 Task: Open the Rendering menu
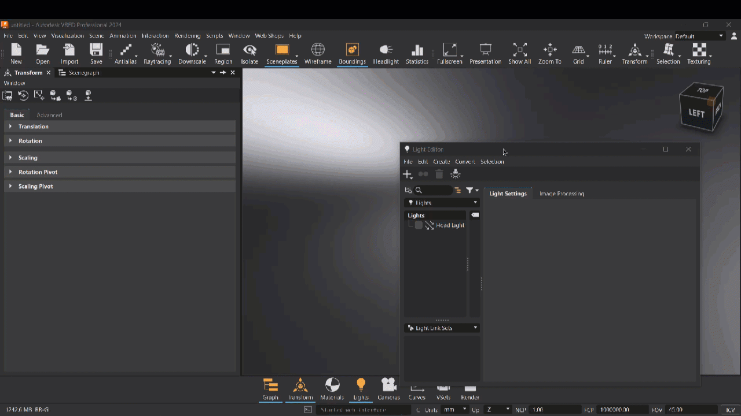click(x=188, y=36)
